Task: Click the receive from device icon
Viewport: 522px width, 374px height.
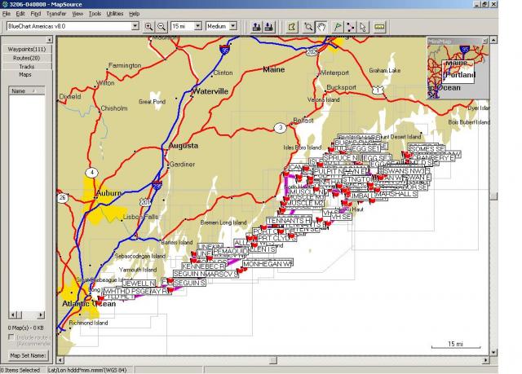Action: click(x=269, y=27)
